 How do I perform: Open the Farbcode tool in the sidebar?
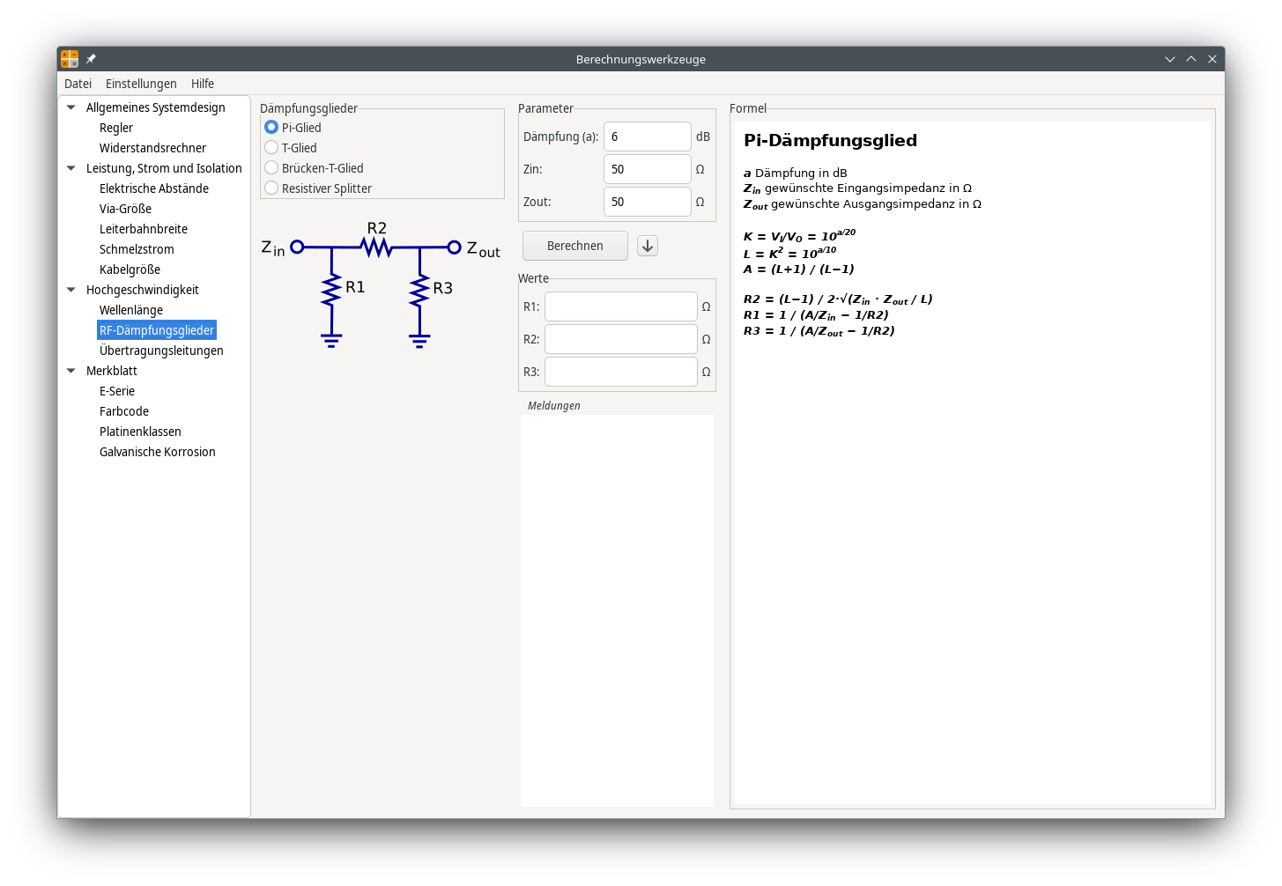tap(124, 411)
